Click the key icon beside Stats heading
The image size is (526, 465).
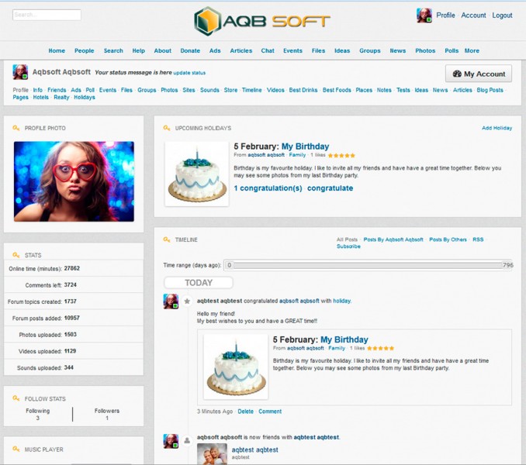pyautogui.click(x=16, y=255)
